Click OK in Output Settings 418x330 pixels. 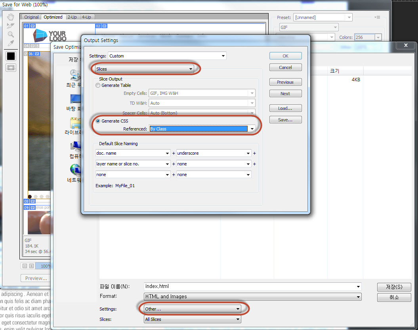point(285,56)
